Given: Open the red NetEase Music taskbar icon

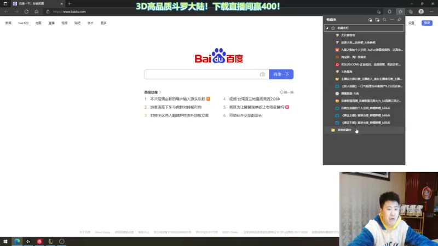Looking at the screenshot, I should (39, 241).
